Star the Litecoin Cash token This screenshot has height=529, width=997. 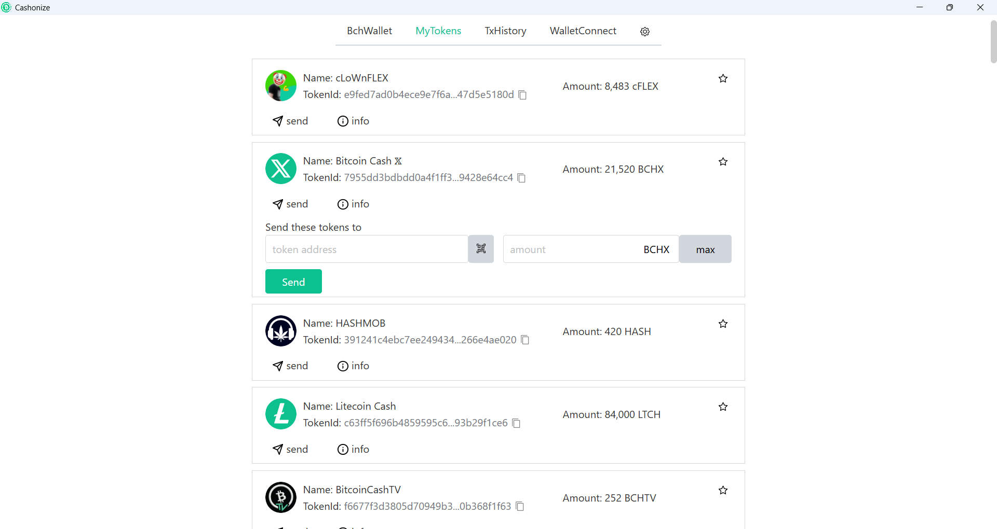[x=723, y=407]
